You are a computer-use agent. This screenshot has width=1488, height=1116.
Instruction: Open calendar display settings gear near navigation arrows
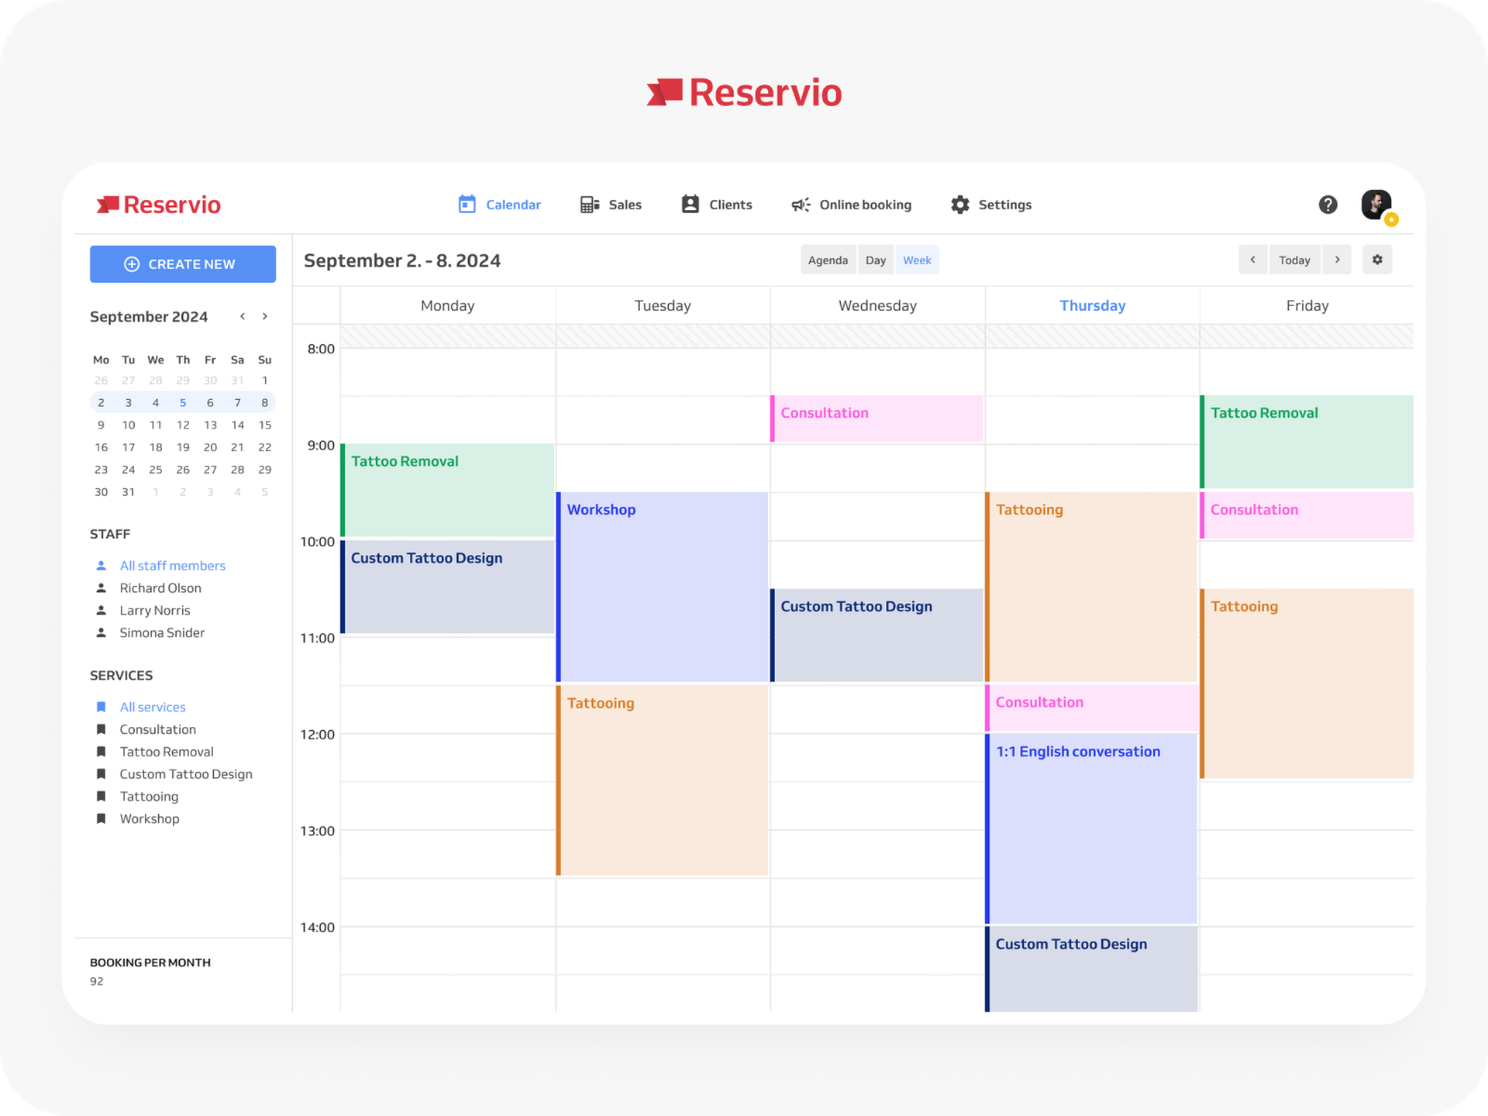click(x=1377, y=260)
